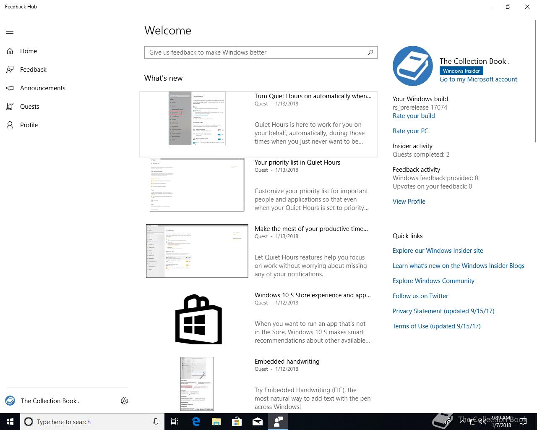Click the network icon in system tray
Screen dimensions: 537x430
pyautogui.click(x=472, y=422)
